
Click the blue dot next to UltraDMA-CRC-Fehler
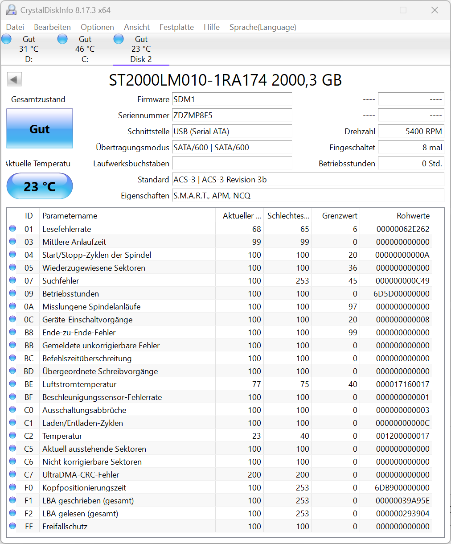(12, 474)
